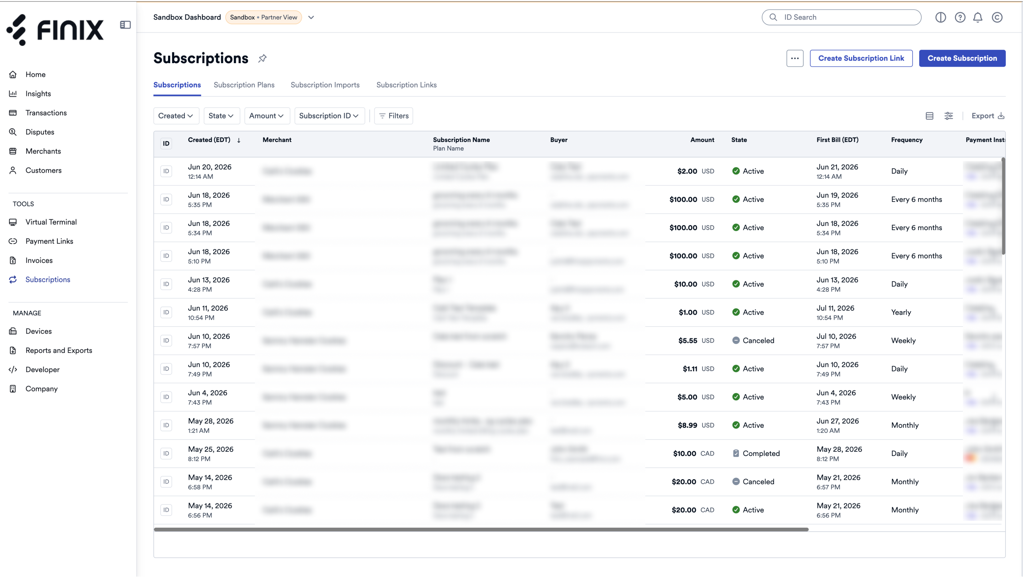This screenshot has width=1023, height=578.
Task: Open Reports and Exports
Action: click(59, 350)
